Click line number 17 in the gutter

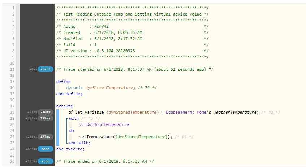click(x=13, y=106)
